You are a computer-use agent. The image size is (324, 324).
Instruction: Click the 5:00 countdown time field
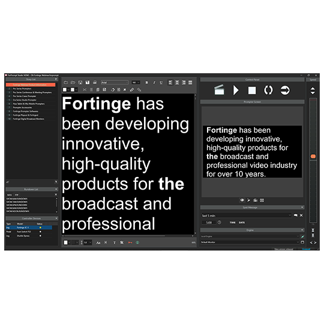point(209,223)
